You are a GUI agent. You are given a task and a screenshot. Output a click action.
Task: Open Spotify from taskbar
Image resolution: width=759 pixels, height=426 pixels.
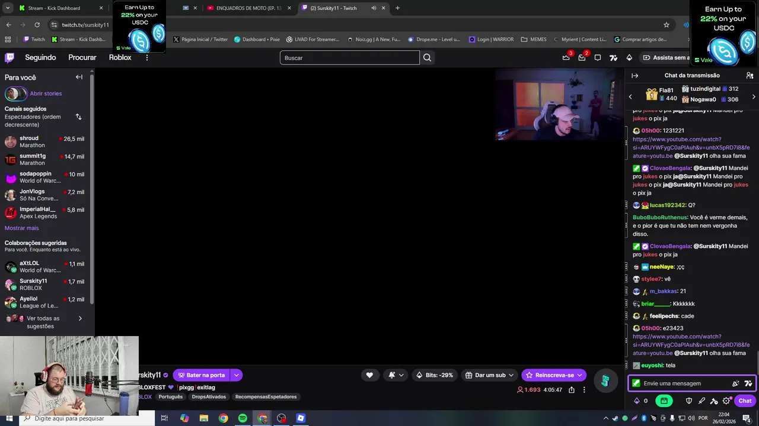click(243, 418)
